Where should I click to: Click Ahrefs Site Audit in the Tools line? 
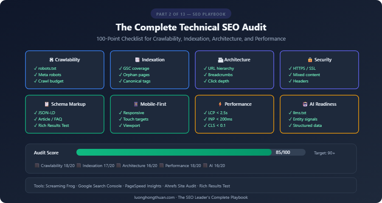180,186
